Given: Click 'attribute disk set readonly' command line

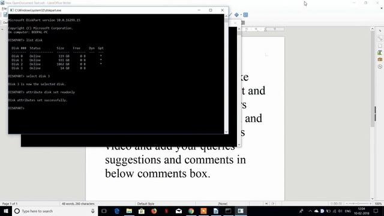Looking at the screenshot, I should coord(50,92).
